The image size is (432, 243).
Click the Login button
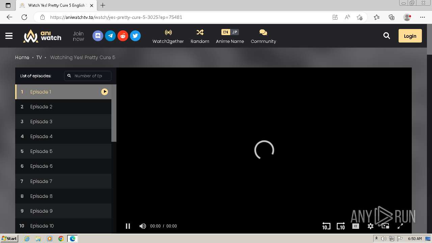coord(410,36)
